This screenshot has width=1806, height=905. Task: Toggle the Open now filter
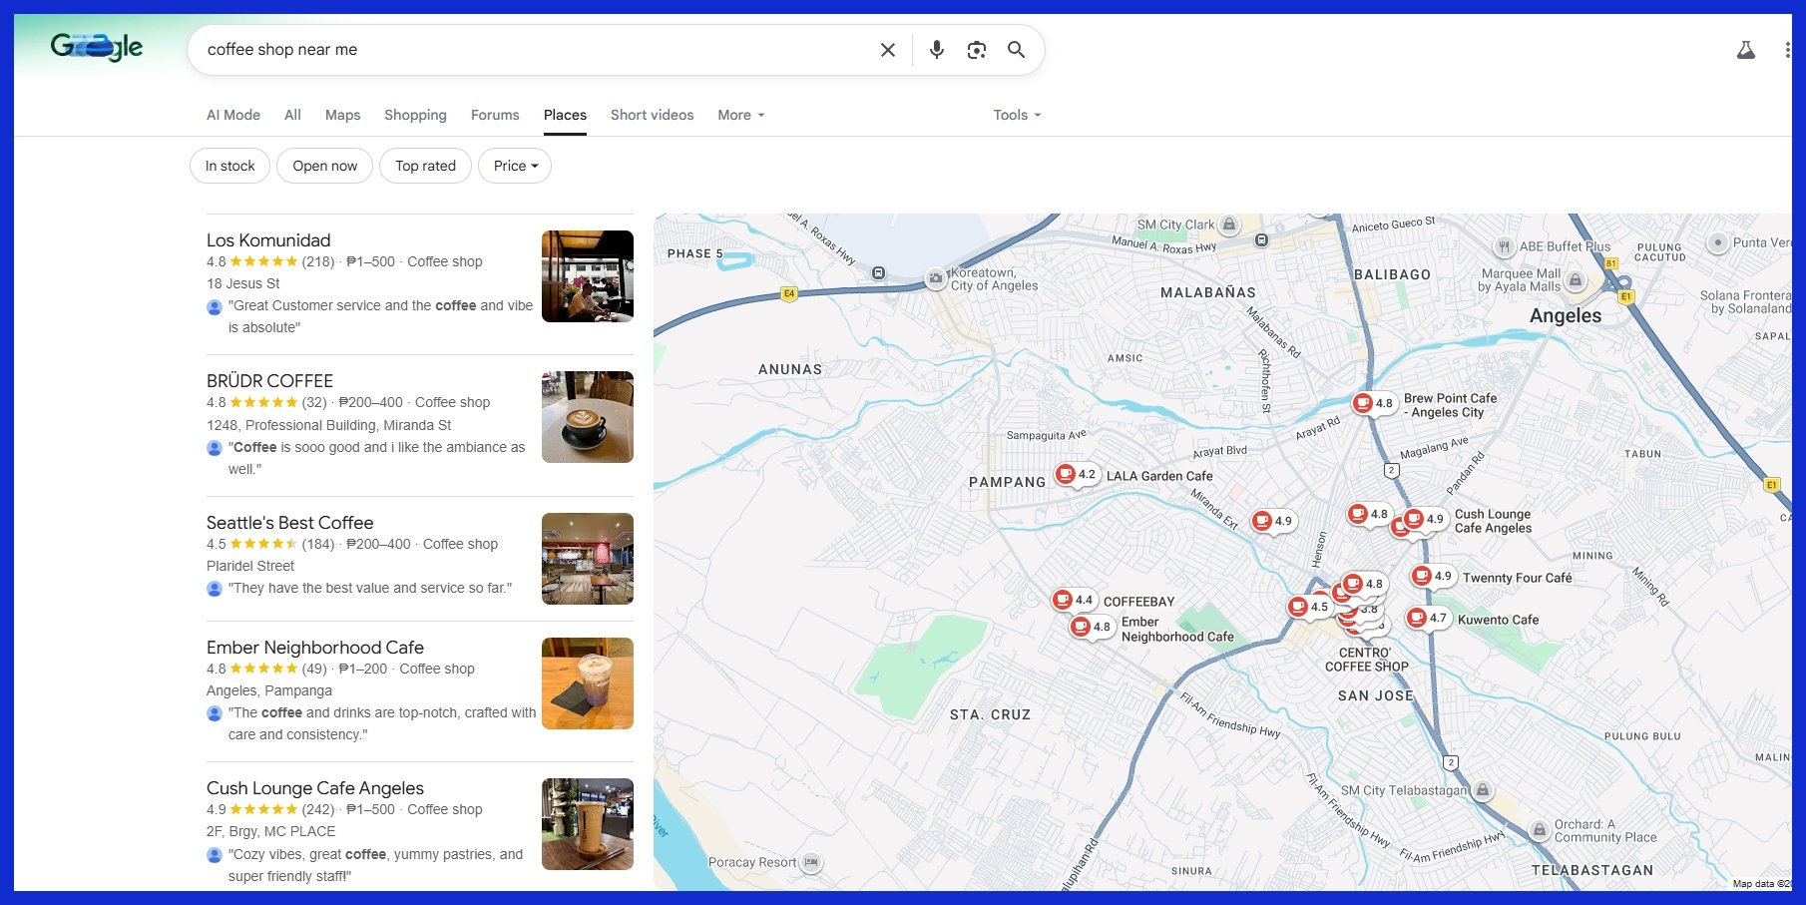click(324, 166)
